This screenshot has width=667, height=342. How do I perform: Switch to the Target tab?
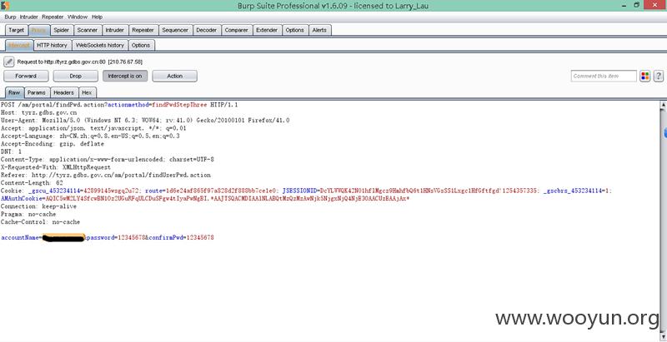tap(17, 30)
